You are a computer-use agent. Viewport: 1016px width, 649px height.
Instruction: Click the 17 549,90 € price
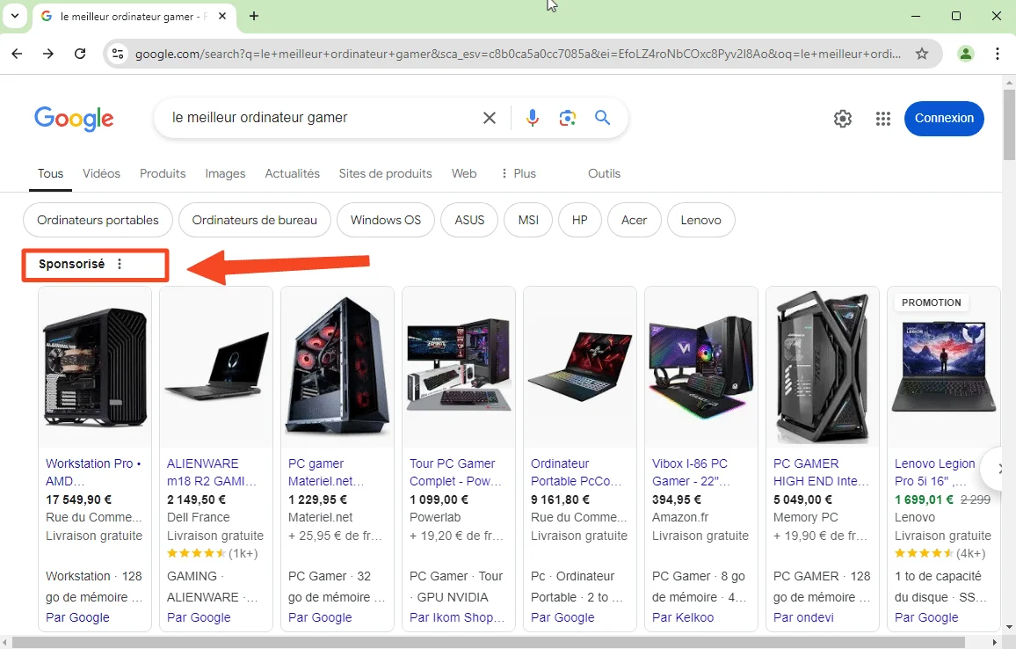(78, 500)
